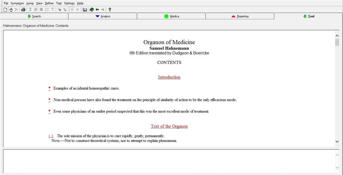Follow the Text of the Organon link
Image resolution: width=343 pixels, height=175 pixels.
click(x=169, y=126)
